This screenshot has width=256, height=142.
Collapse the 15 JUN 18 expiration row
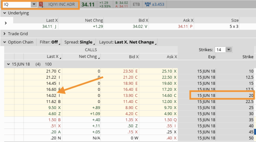tap(8, 64)
